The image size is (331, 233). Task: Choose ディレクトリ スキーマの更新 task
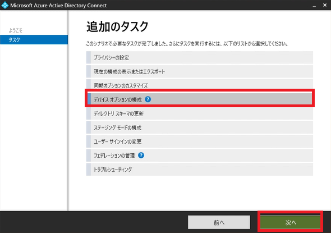tap(200, 113)
